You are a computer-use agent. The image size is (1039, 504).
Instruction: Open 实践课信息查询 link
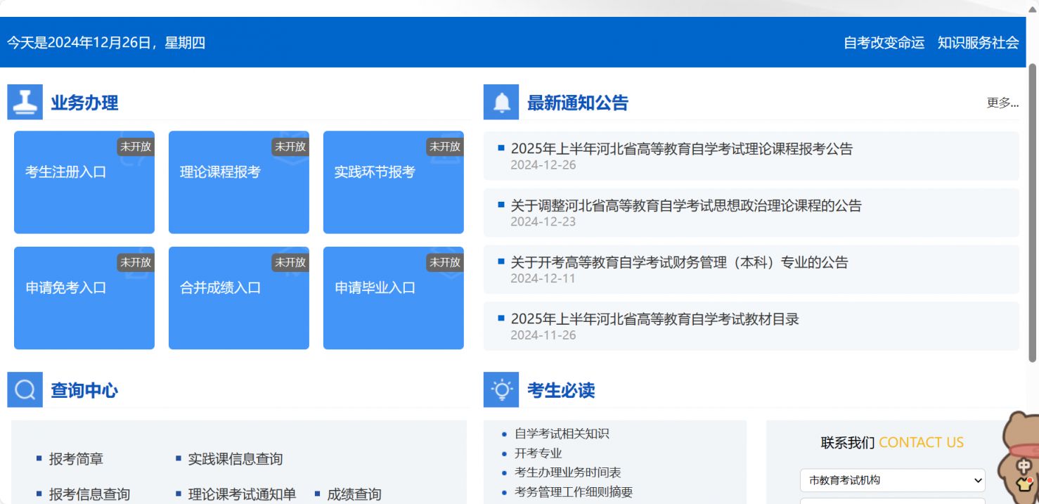pyautogui.click(x=235, y=459)
